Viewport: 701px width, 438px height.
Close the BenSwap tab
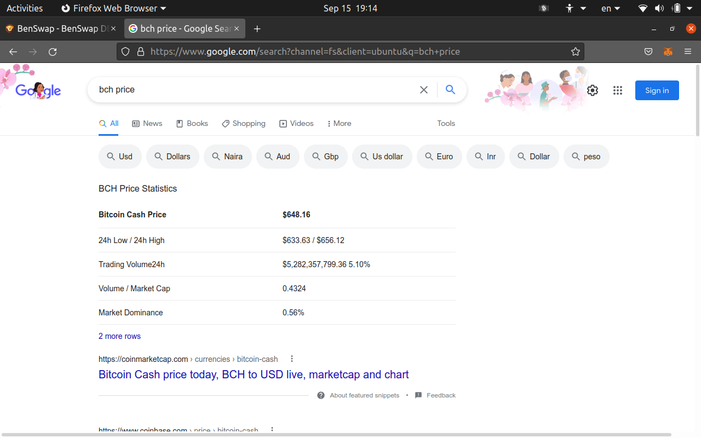(113, 28)
